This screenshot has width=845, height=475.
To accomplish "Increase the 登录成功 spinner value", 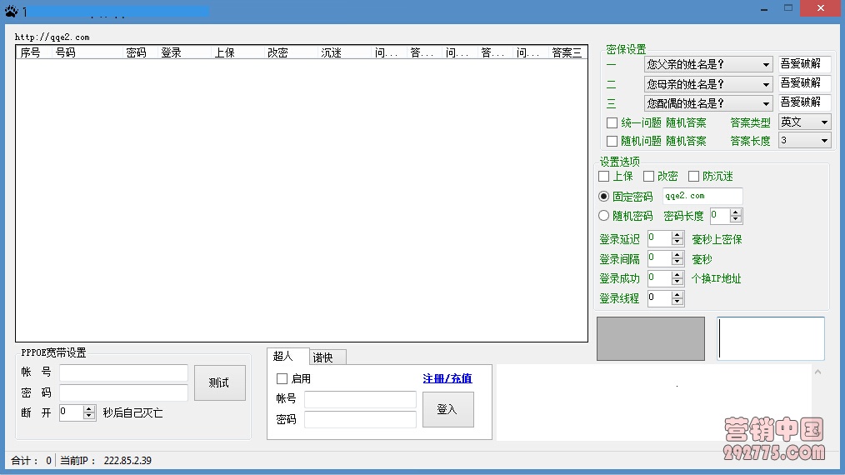I will point(677,275).
